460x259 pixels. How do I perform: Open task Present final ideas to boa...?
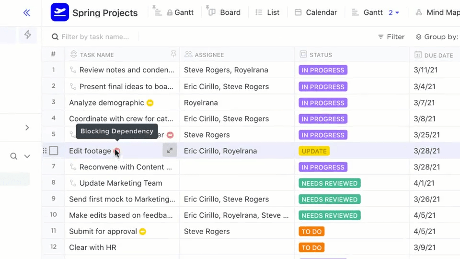click(126, 86)
